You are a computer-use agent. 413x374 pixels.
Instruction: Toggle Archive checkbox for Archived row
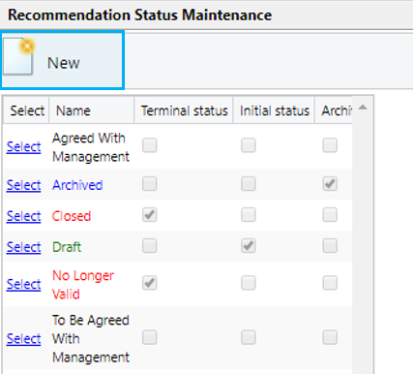click(x=330, y=184)
